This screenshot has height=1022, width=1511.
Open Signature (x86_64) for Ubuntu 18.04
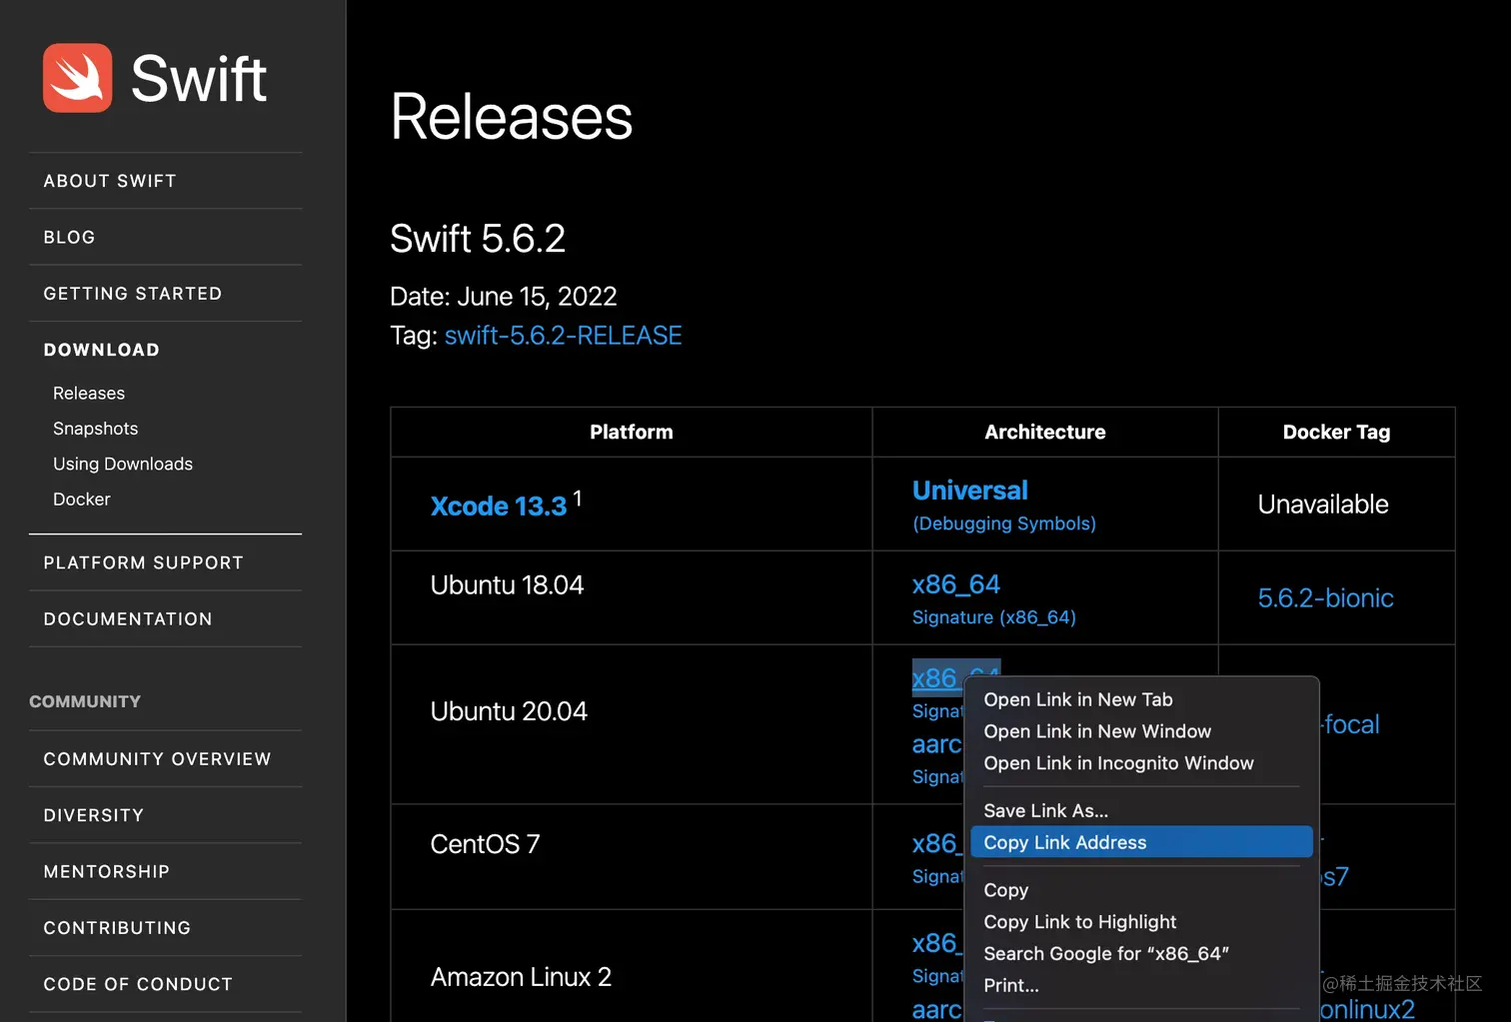[x=994, y=617]
